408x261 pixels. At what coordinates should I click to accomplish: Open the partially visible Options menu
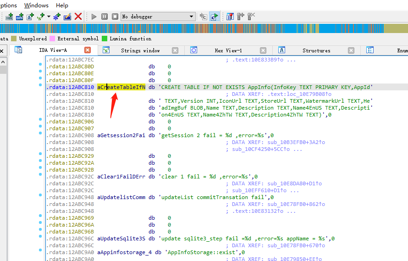click(x=8, y=5)
